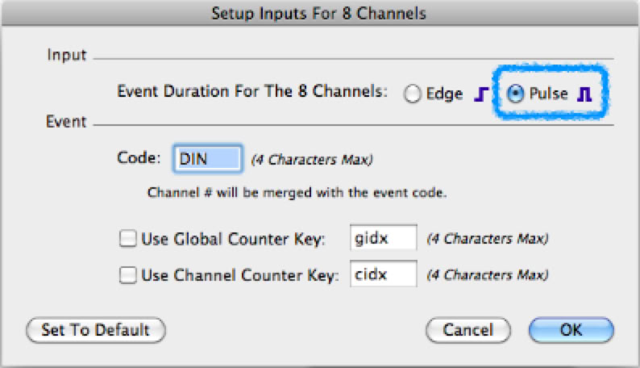Tick the Use Channel Counter Key checkbox
This screenshot has height=368, width=640.
[x=127, y=275]
